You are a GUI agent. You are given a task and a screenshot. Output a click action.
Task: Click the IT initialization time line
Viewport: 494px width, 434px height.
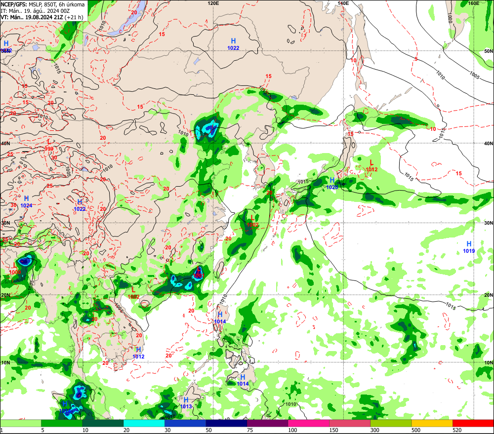coord(35,11)
